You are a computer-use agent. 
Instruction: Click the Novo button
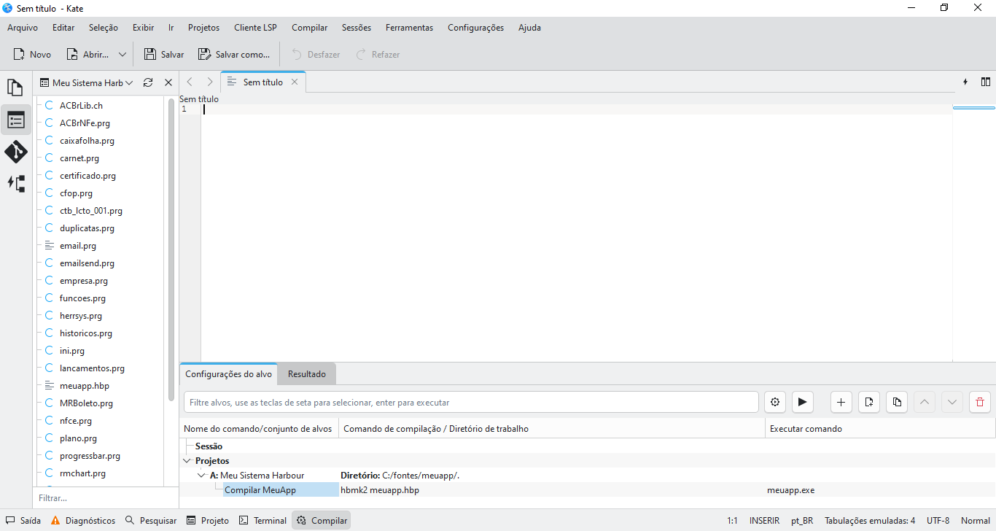pos(32,55)
